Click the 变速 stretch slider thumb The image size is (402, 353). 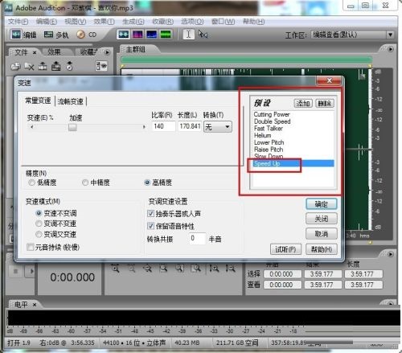click(72, 127)
